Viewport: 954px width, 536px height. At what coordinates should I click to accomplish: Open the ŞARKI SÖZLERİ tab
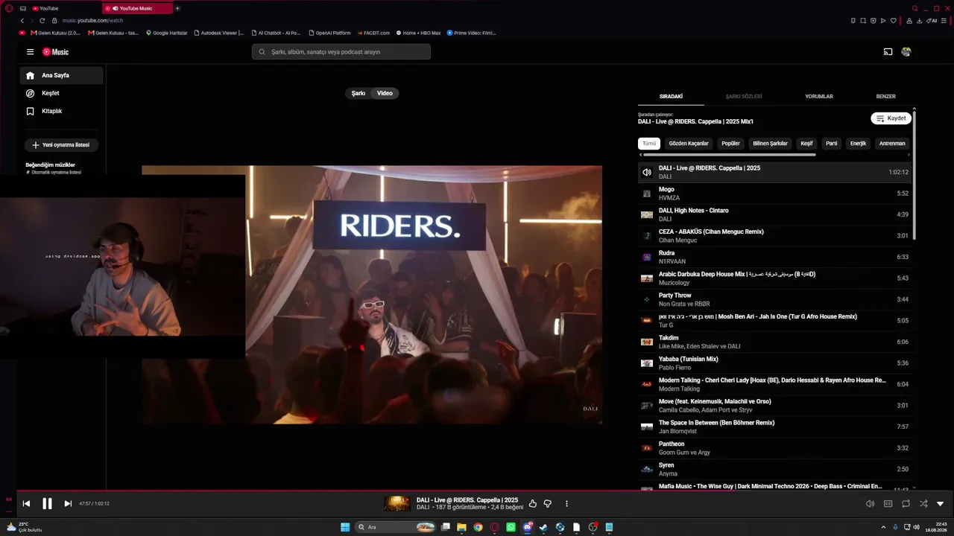(x=744, y=96)
